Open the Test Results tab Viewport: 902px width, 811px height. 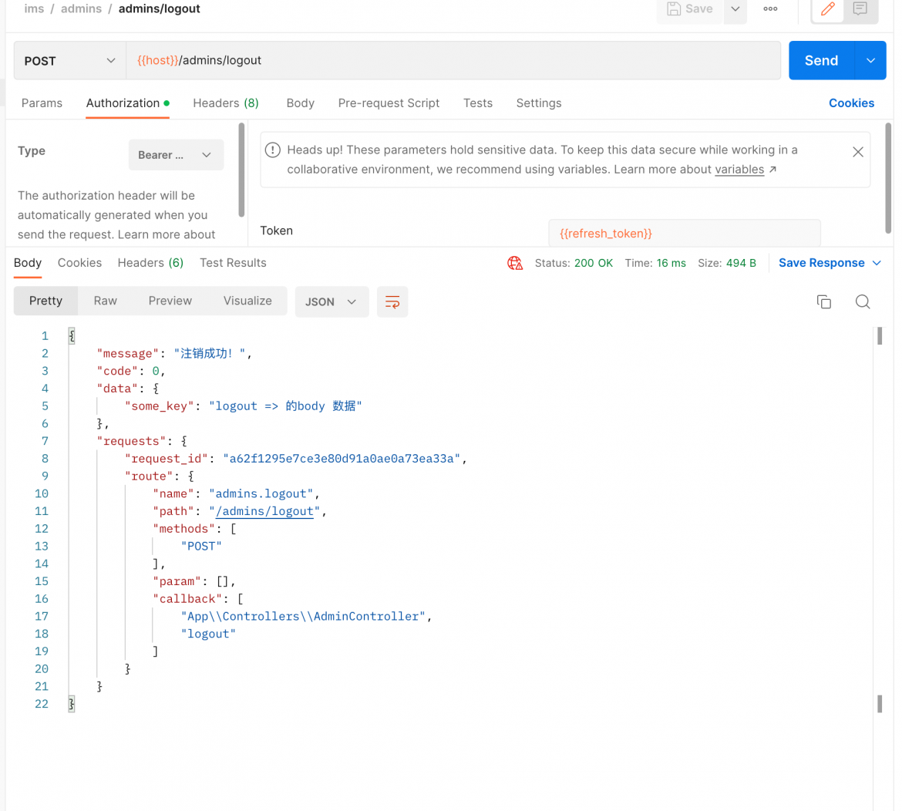[x=233, y=263]
